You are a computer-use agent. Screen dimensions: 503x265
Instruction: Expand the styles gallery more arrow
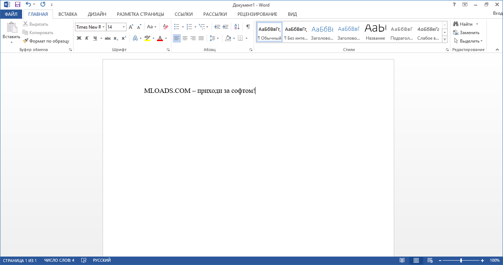tap(445, 39)
